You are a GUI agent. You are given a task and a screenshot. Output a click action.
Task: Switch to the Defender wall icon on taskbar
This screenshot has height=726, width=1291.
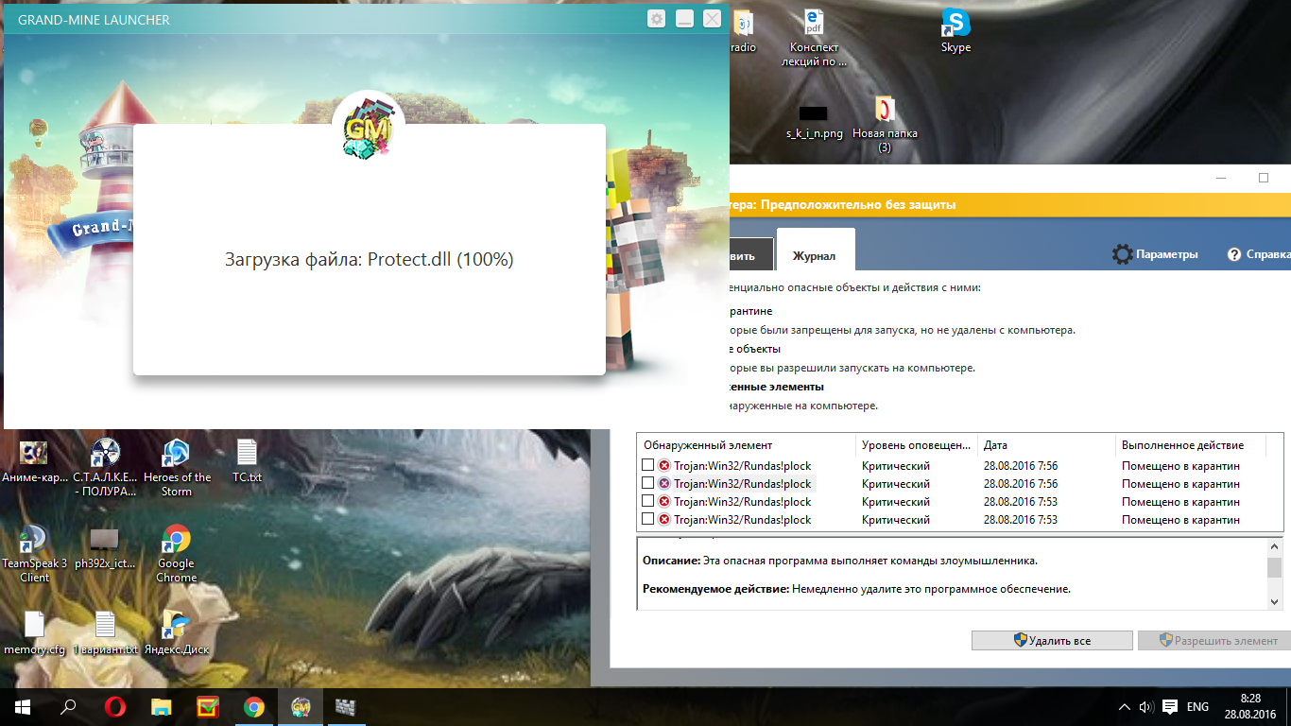point(344,706)
